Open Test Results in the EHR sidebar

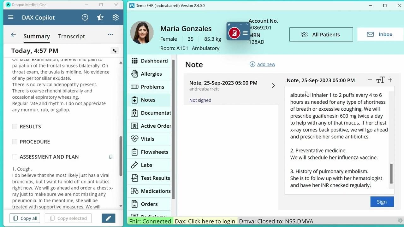150,178
